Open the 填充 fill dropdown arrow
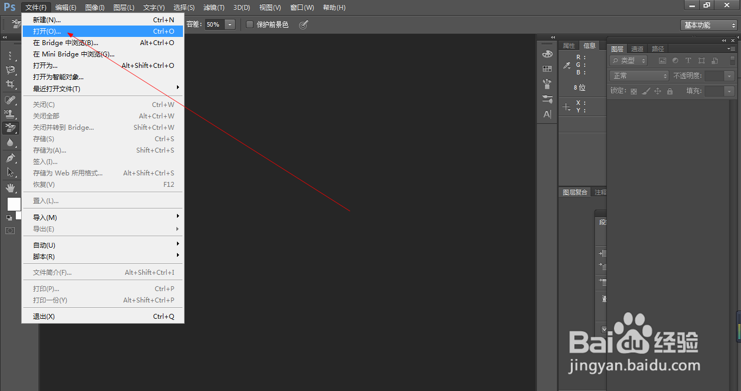 point(729,91)
